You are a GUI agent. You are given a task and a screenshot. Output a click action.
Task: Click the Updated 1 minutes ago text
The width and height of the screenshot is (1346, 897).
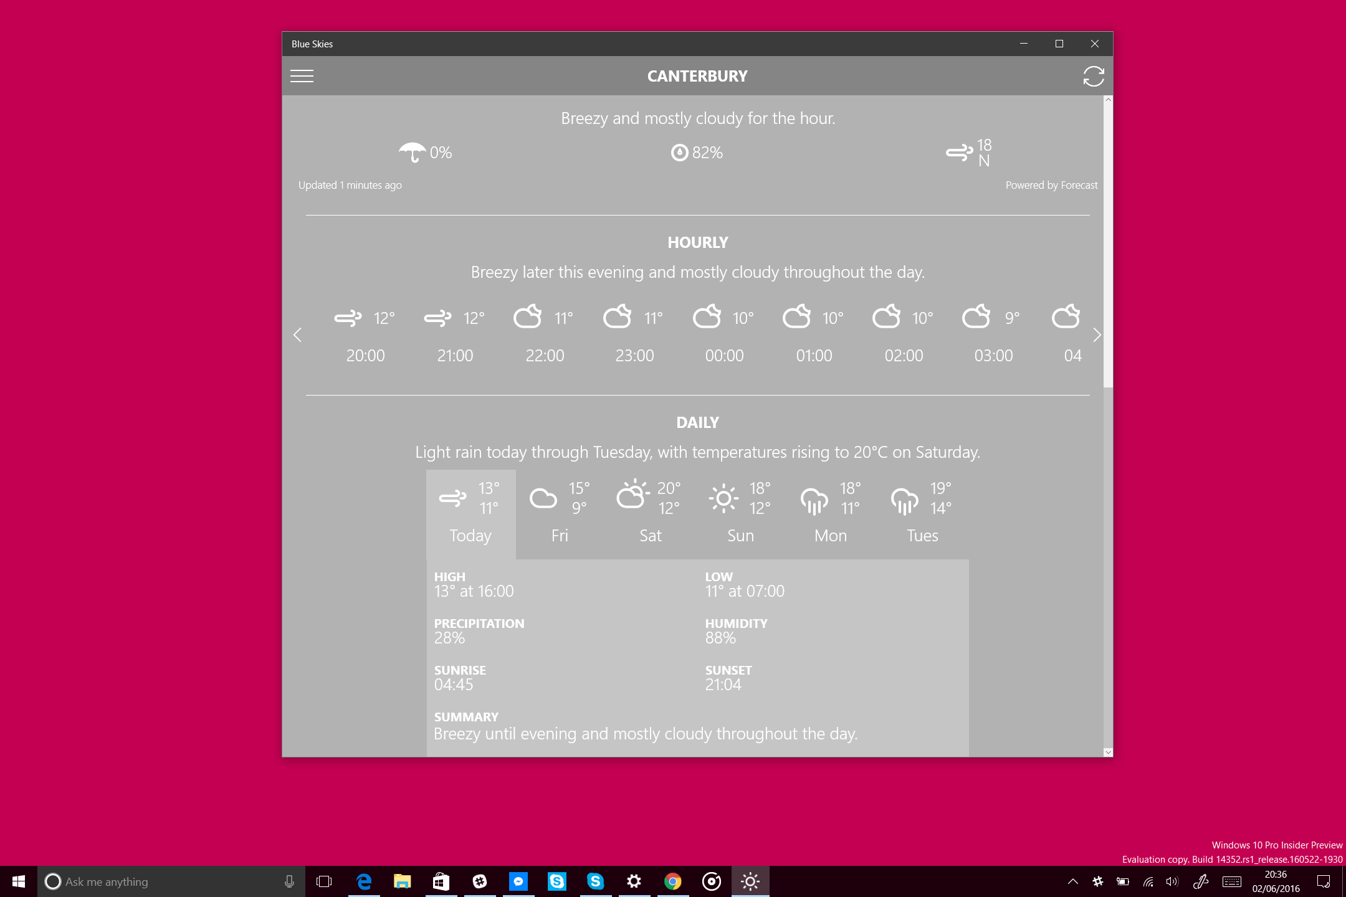coord(350,185)
